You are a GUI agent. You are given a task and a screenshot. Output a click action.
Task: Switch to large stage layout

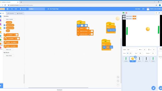(x=159, y=13)
